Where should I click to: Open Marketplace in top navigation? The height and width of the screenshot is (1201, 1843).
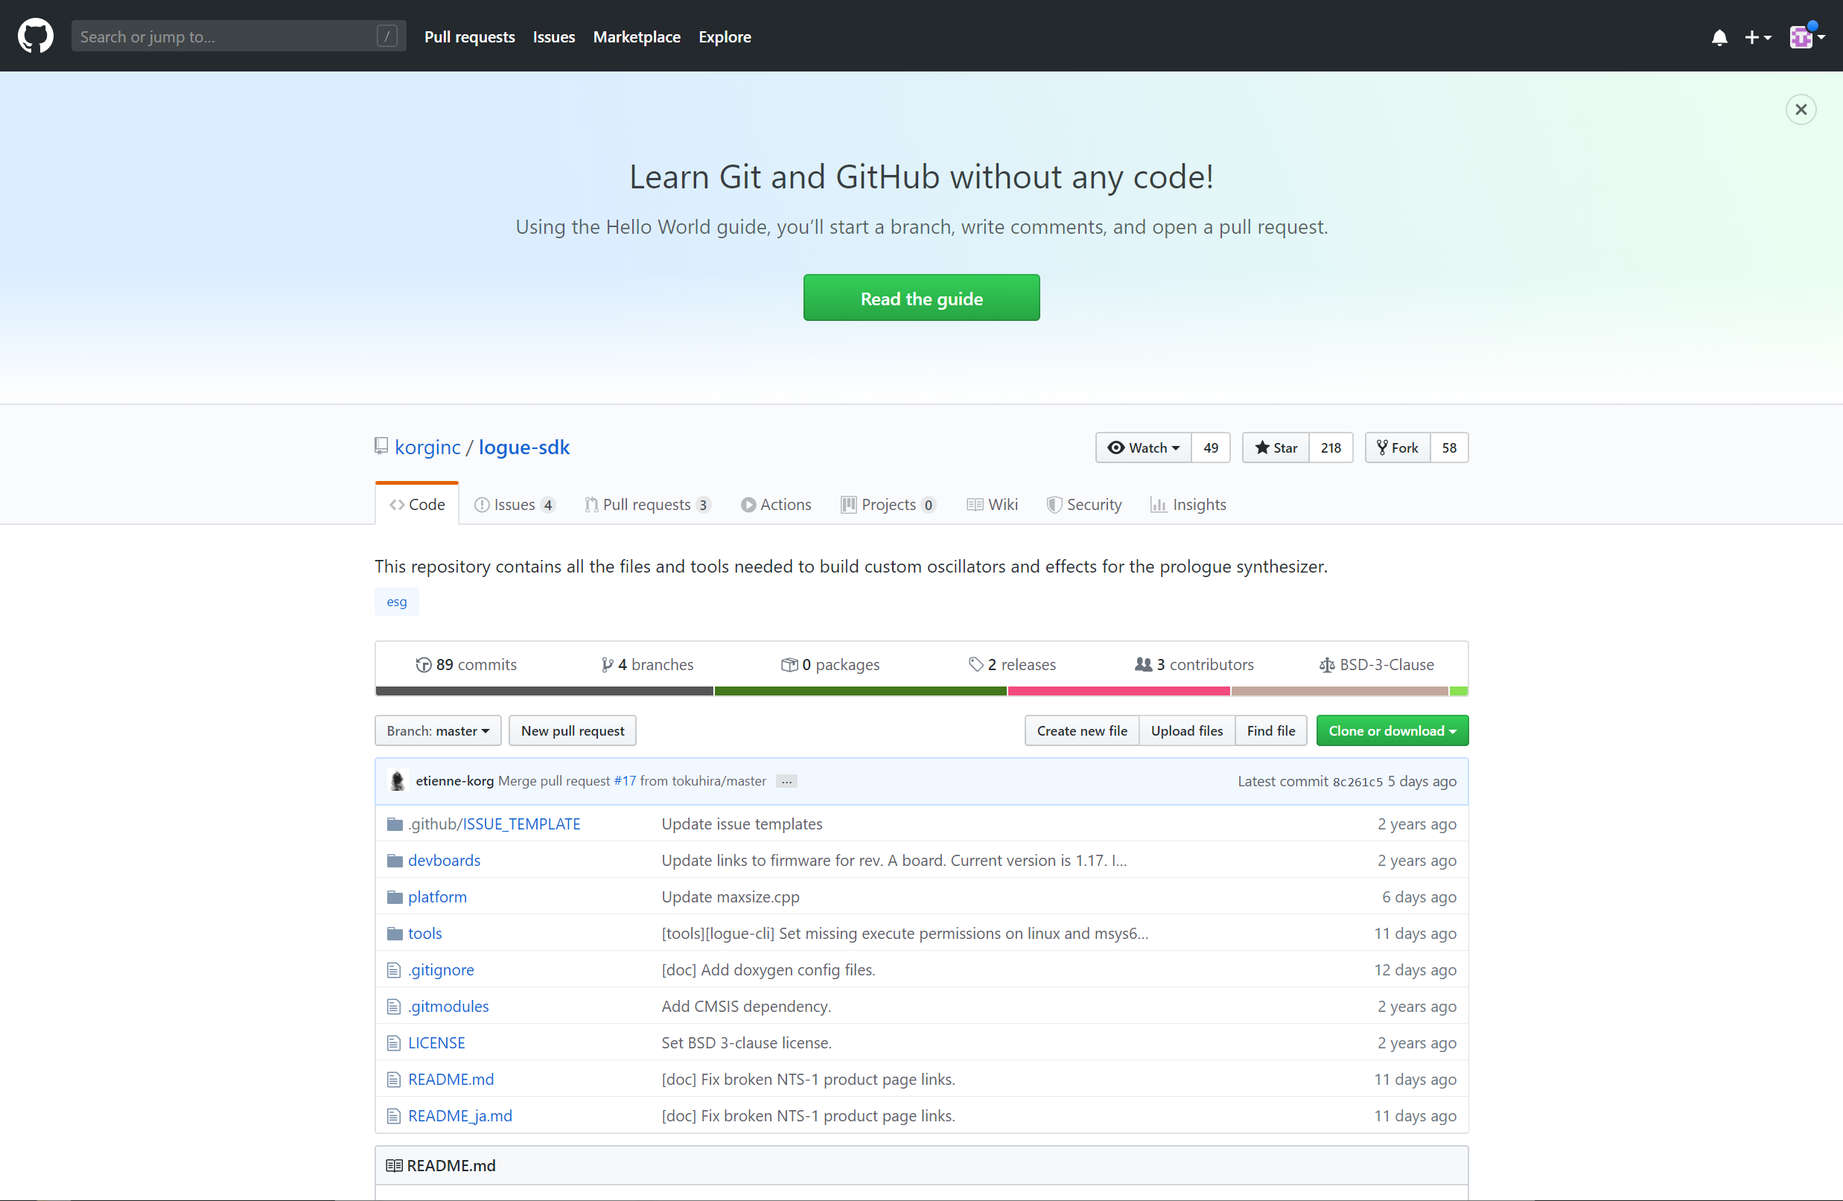637,36
